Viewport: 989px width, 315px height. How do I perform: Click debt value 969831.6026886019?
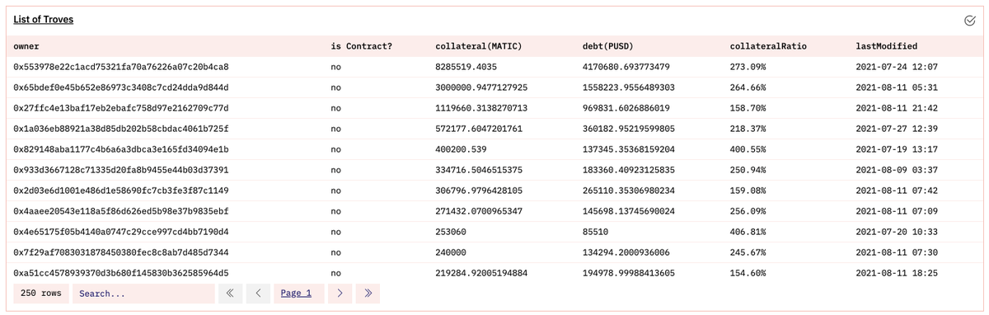tap(626, 108)
